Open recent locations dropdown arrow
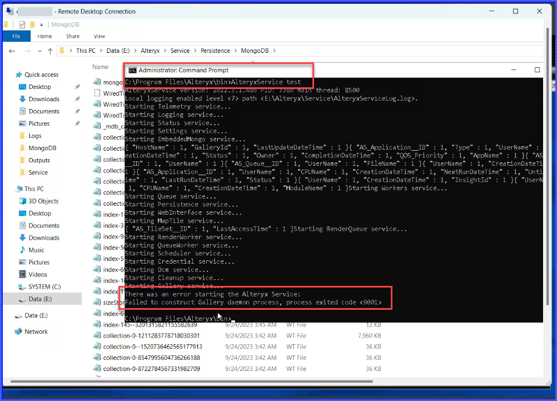This screenshot has width=557, height=401. [x=40, y=51]
